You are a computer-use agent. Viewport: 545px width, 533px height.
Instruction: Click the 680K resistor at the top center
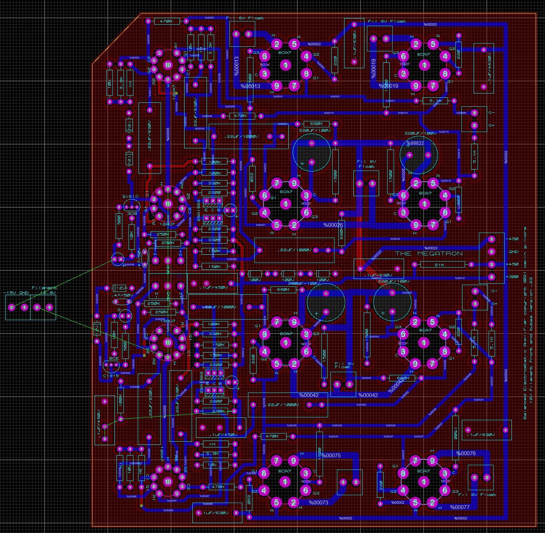(x=316, y=124)
